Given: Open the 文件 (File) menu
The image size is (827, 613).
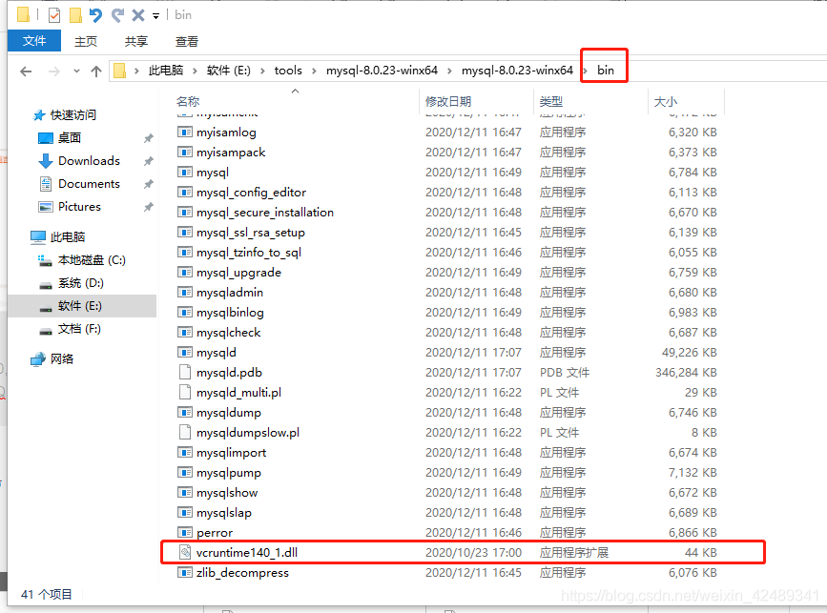Looking at the screenshot, I should (34, 41).
